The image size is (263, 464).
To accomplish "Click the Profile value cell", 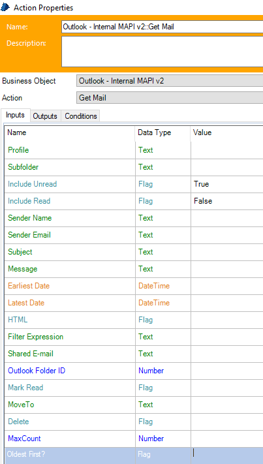I will pyautogui.click(x=227, y=150).
